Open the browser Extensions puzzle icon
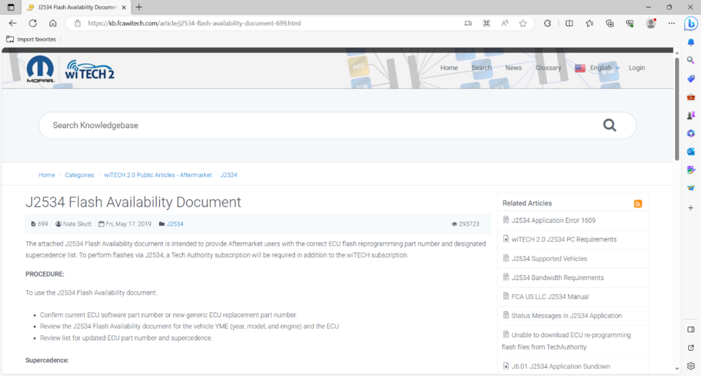The image size is (701, 376). (x=548, y=23)
